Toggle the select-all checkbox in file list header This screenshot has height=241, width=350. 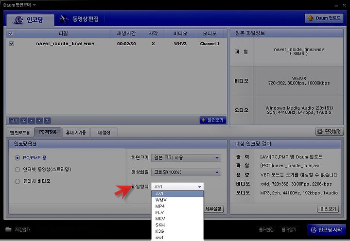click(11, 34)
